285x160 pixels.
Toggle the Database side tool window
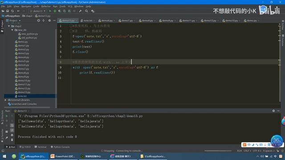pos(283,40)
